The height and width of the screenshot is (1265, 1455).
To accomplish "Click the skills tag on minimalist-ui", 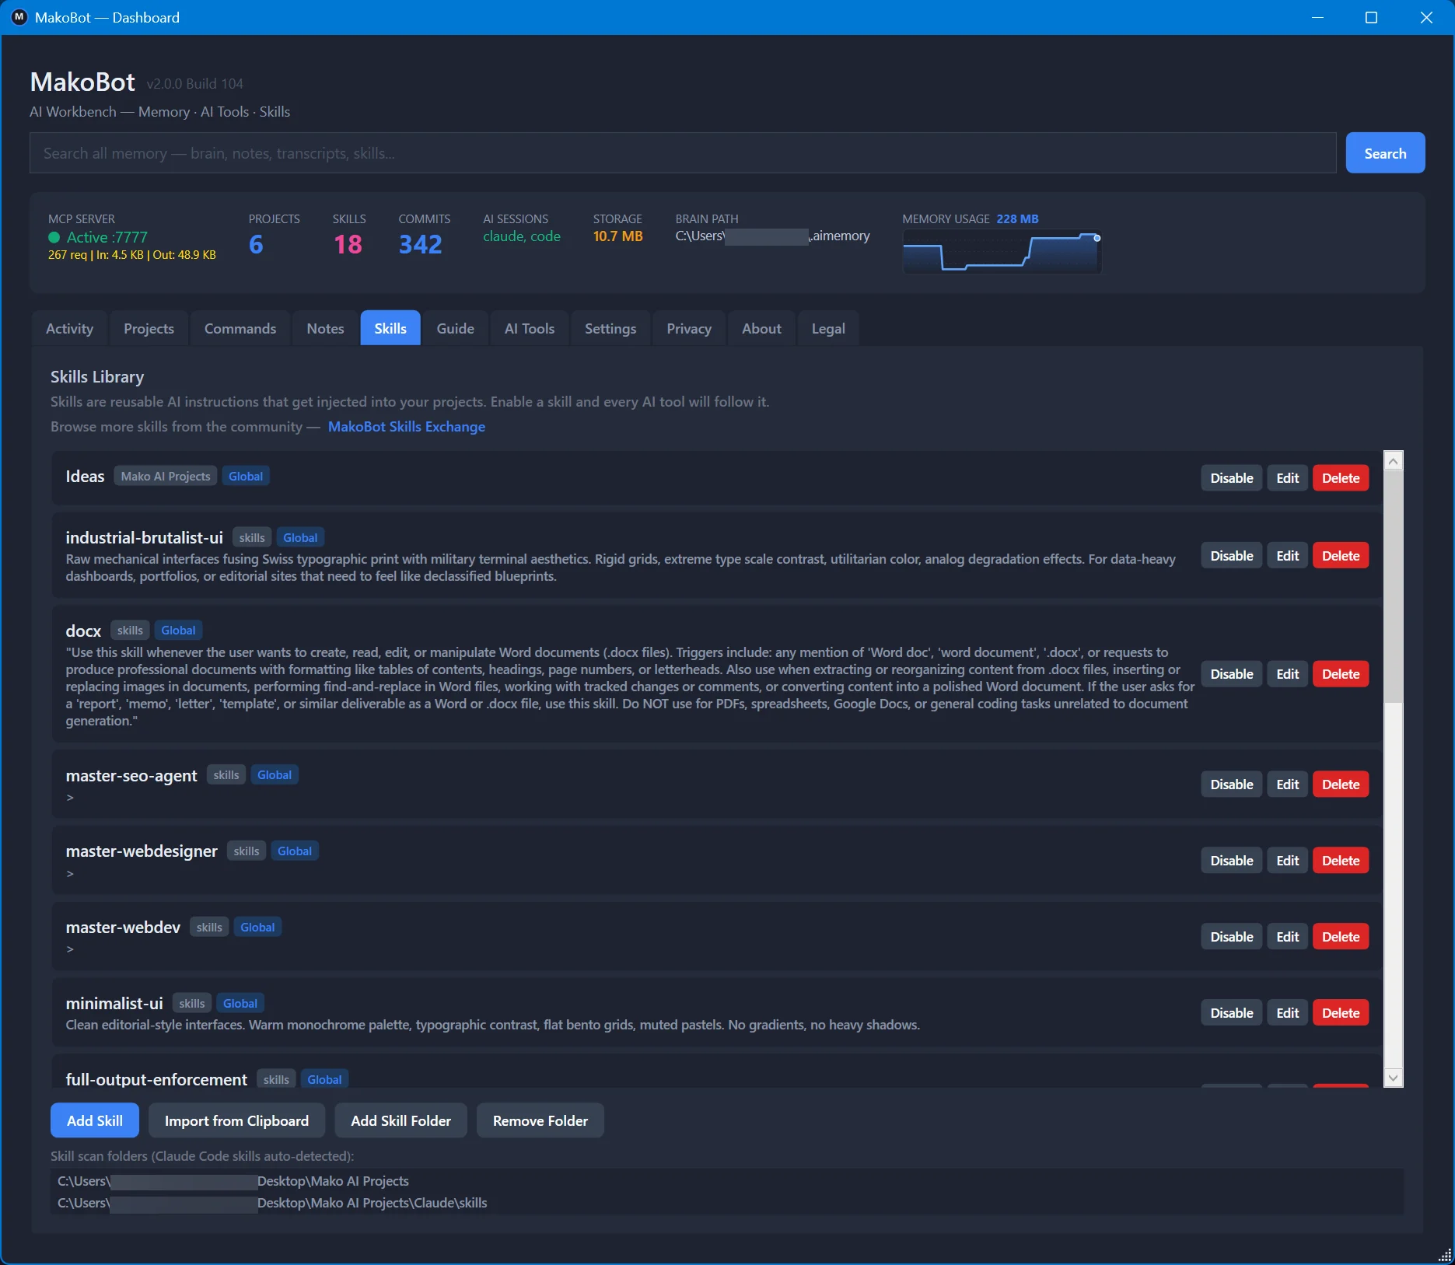I will click(x=192, y=1004).
